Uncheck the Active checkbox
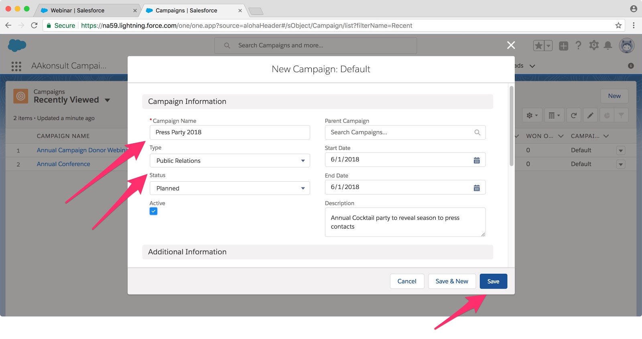The width and height of the screenshot is (642, 339). (x=153, y=211)
